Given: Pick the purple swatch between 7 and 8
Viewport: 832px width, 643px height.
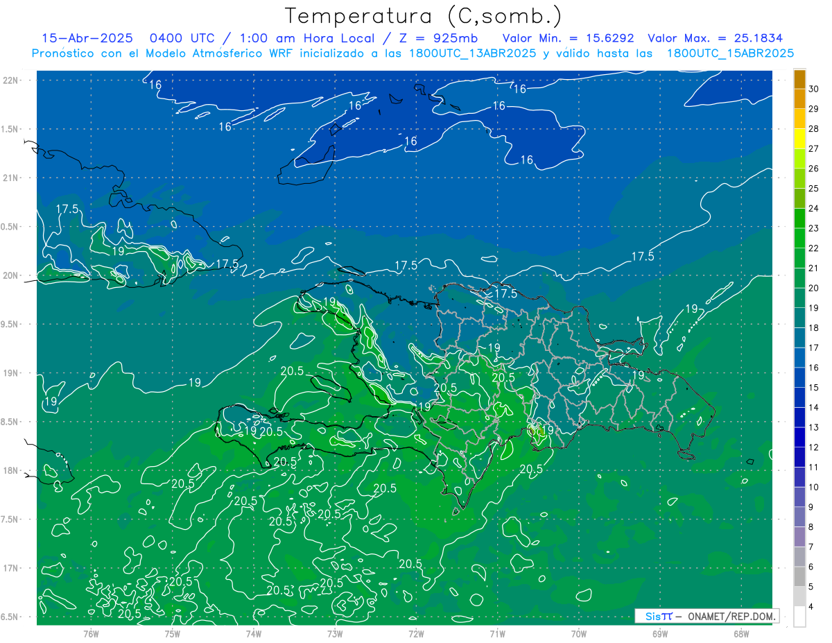Looking at the screenshot, I should coord(800,538).
